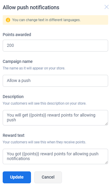The image size is (112, 186).
Task: Discard changes with the Cancel button
Action: (x=48, y=177)
